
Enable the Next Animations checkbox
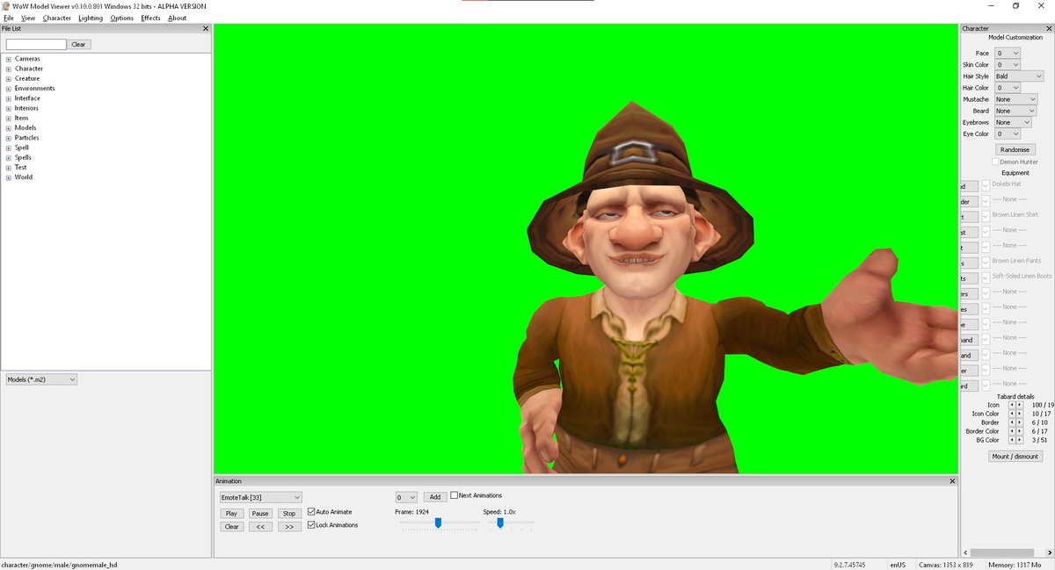pyautogui.click(x=454, y=495)
